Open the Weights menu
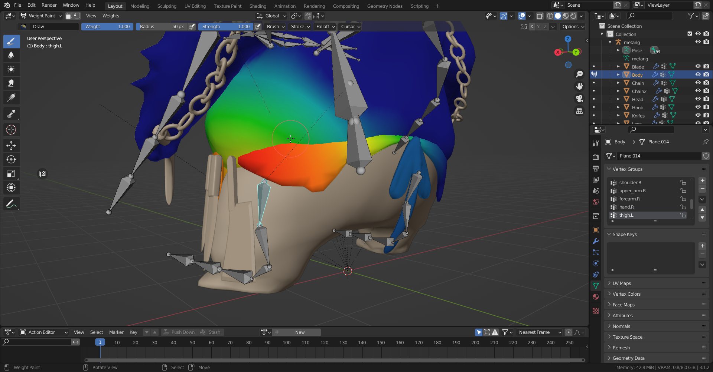Screen dimensions: 713x372 point(111,16)
